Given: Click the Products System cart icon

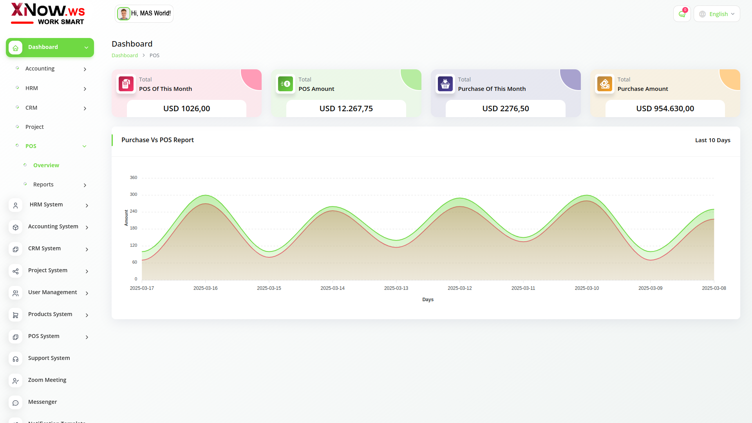Looking at the screenshot, I should coord(16,315).
